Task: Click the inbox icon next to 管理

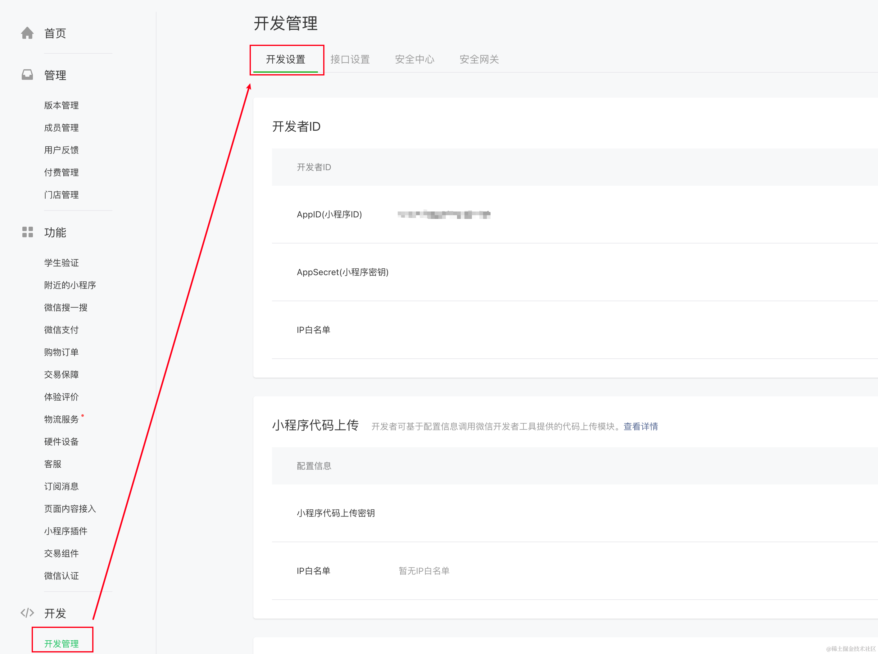Action: click(27, 75)
